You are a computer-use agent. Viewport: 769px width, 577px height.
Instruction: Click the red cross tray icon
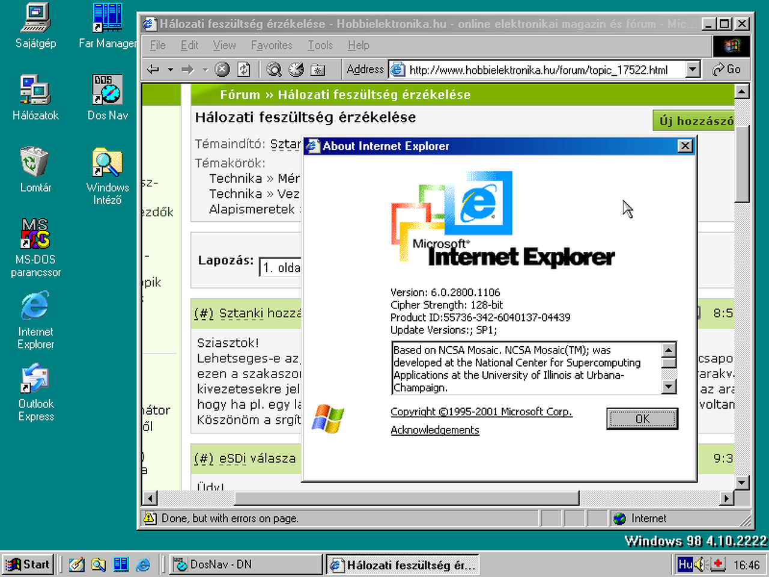(x=717, y=564)
